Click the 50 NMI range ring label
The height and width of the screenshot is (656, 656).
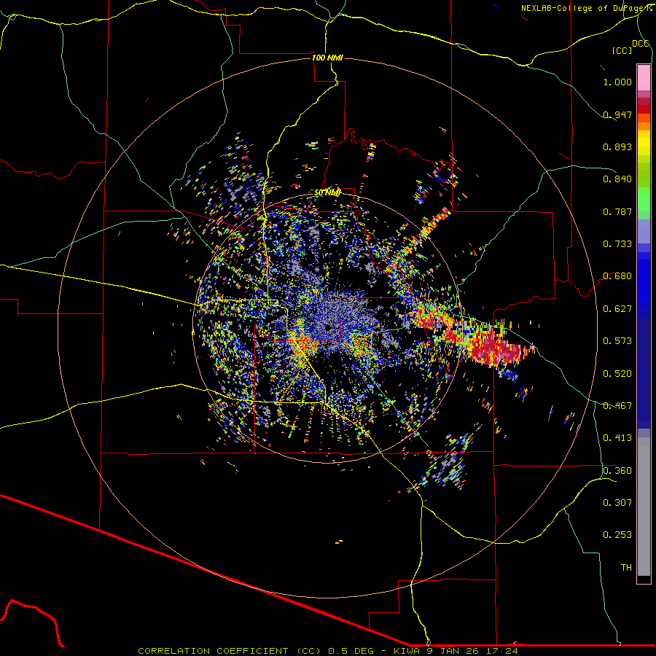click(327, 193)
